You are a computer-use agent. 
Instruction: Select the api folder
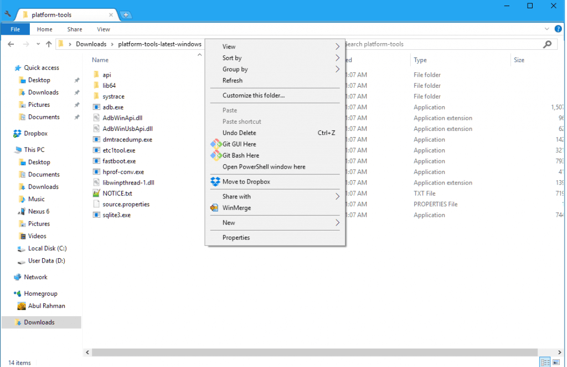point(107,75)
